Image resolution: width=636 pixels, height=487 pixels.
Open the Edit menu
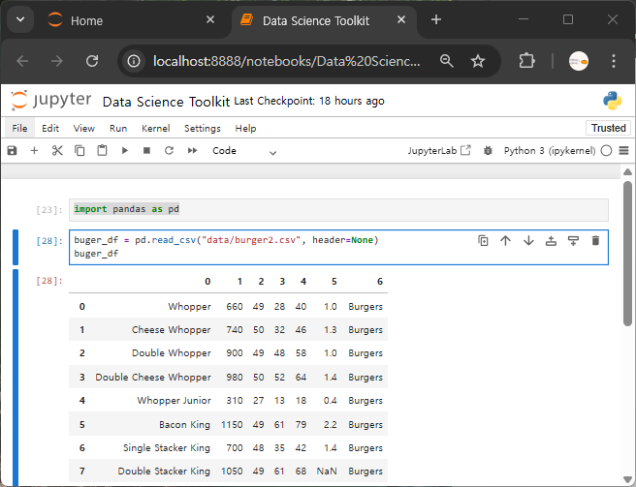pos(50,129)
